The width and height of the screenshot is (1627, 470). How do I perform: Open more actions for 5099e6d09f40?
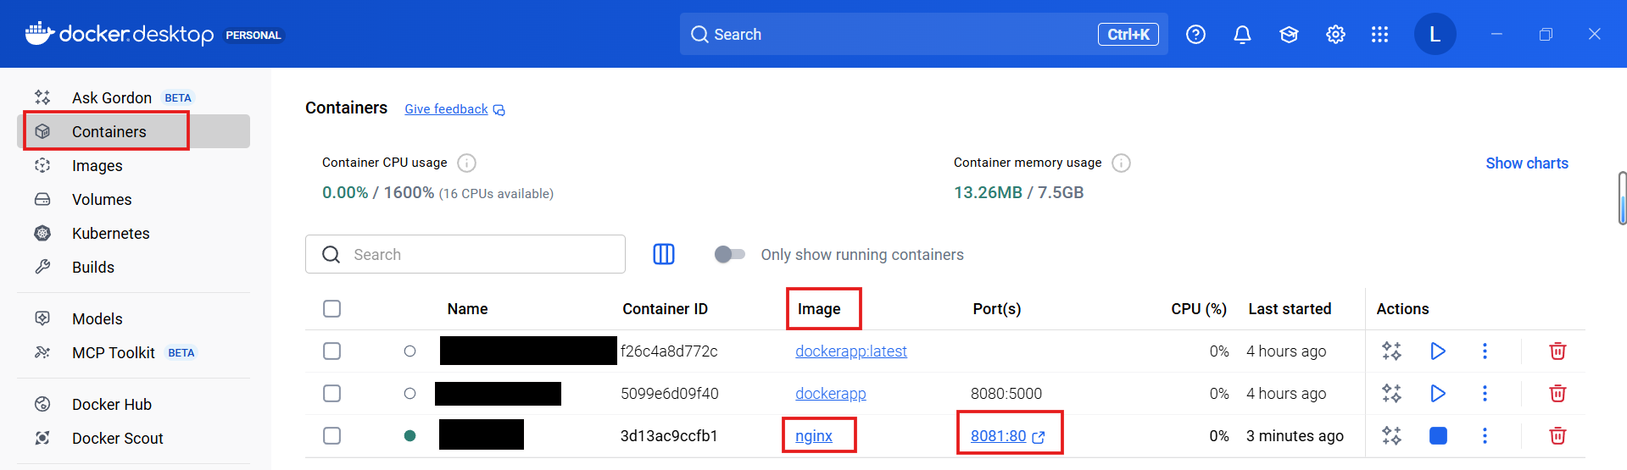[1485, 393]
